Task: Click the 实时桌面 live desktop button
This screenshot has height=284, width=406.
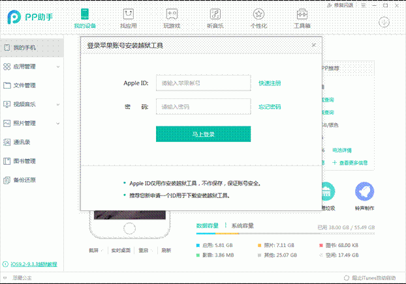Action: click(x=121, y=250)
